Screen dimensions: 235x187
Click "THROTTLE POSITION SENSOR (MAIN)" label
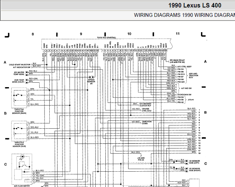point(19,111)
